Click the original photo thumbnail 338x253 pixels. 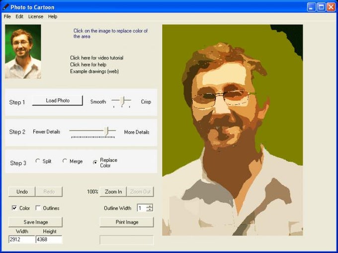pos(23,52)
